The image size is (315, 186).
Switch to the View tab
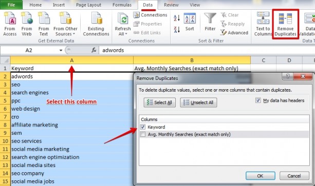(195, 5)
